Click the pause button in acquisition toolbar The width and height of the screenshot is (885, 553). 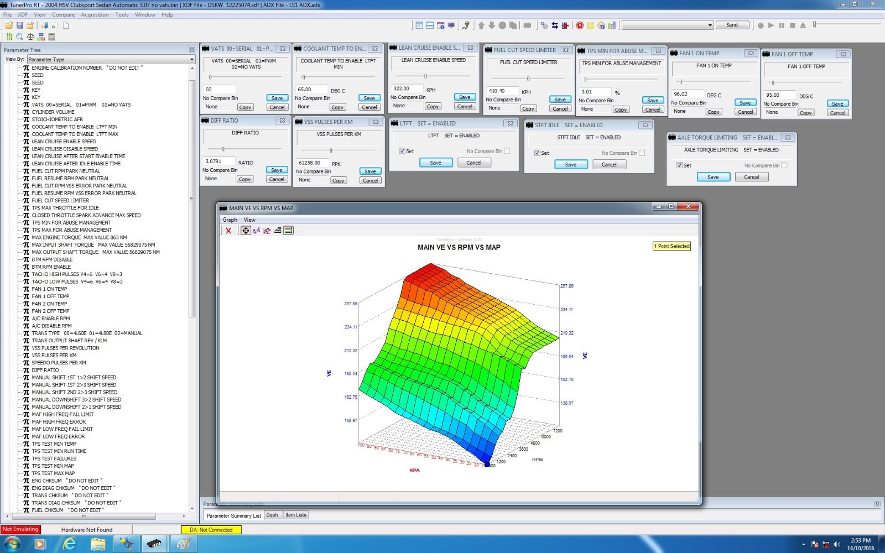point(782,25)
